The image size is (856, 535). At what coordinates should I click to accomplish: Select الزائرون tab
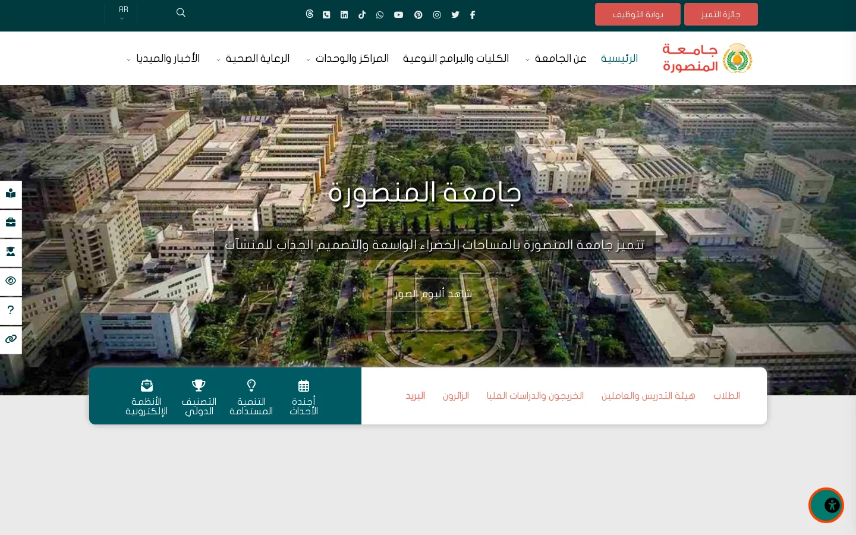coord(456,396)
